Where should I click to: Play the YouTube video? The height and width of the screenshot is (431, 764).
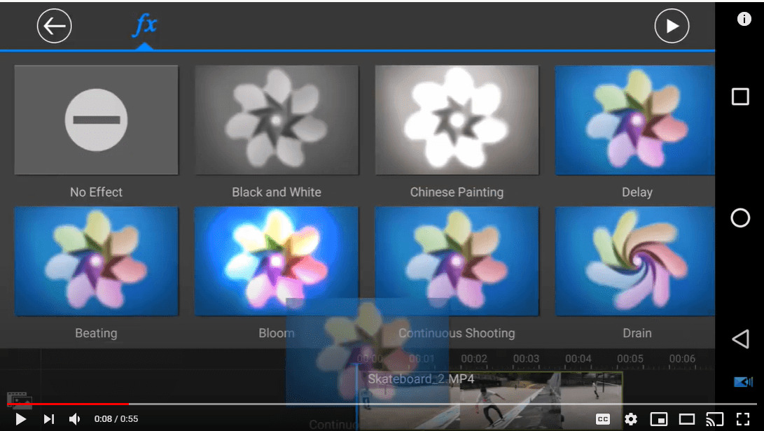click(20, 419)
